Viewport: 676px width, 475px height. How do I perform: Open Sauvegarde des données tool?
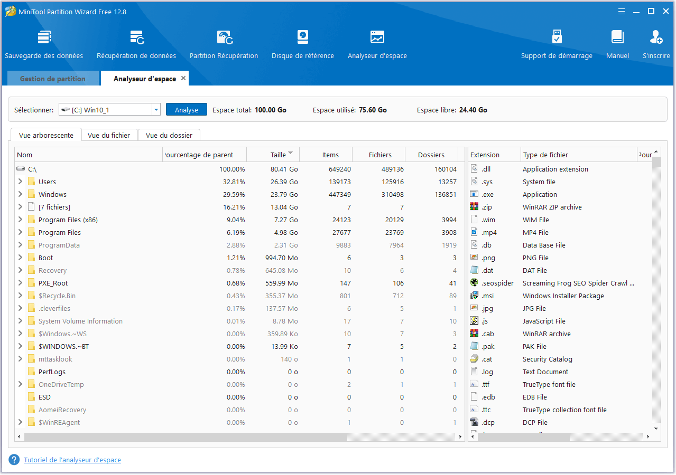click(x=44, y=38)
